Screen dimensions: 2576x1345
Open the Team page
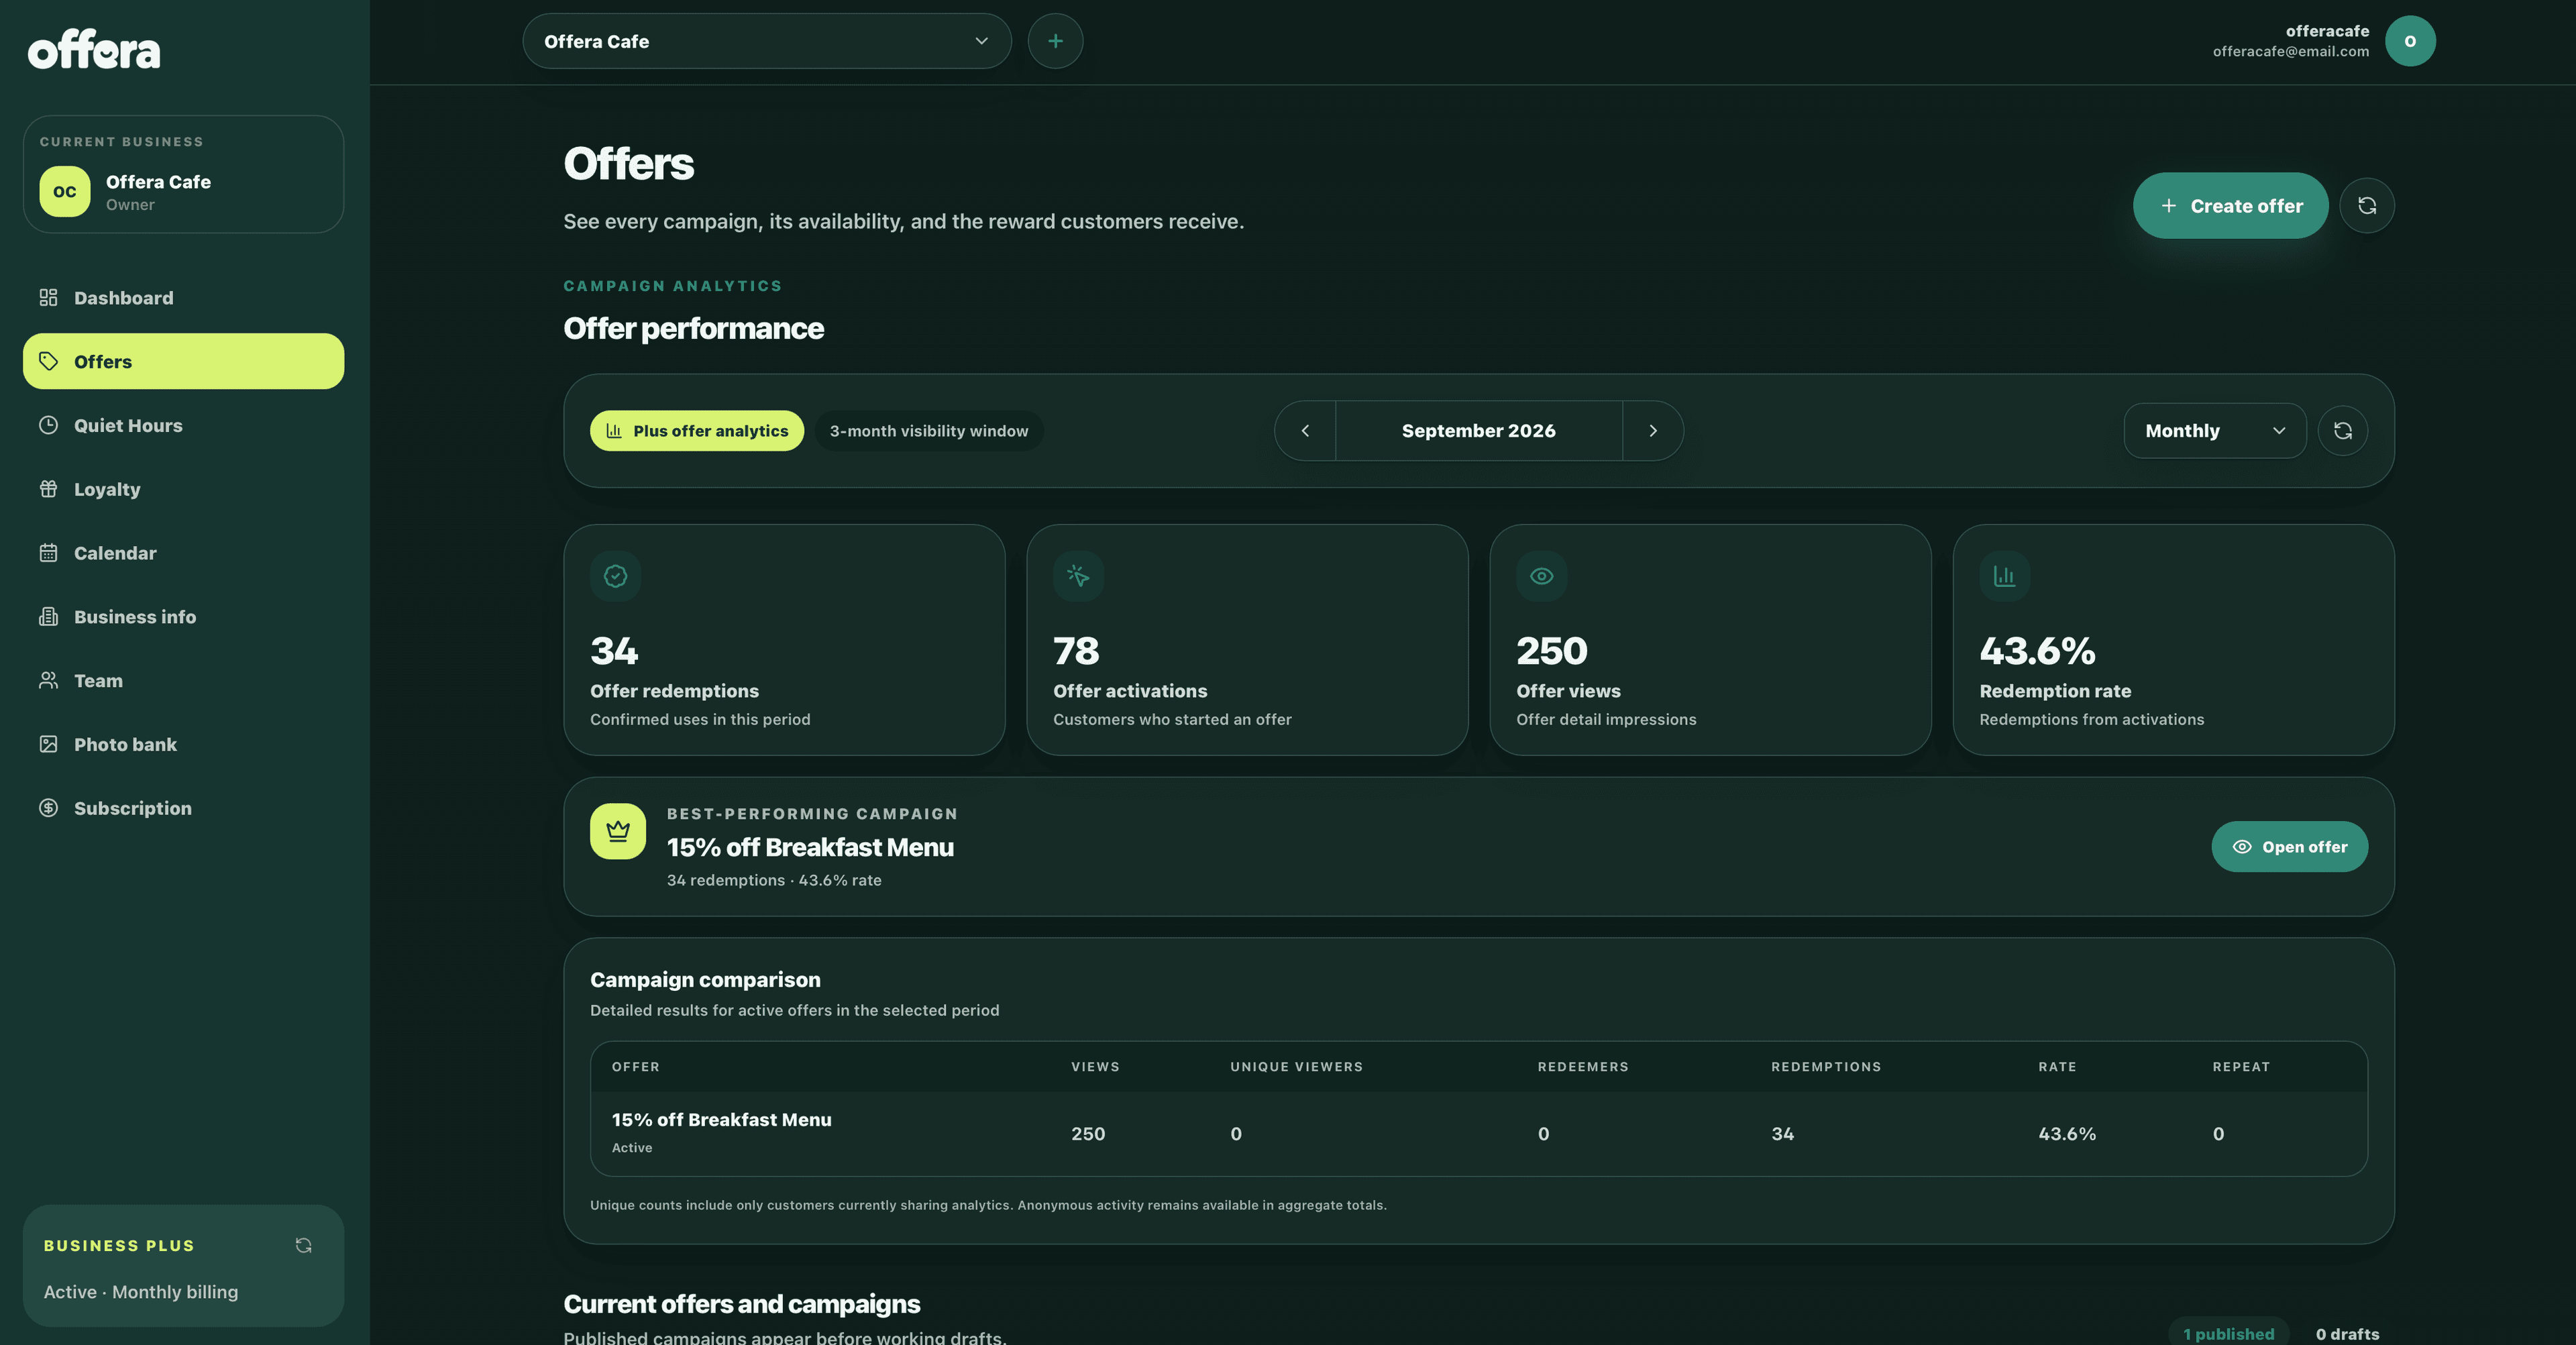[183, 681]
